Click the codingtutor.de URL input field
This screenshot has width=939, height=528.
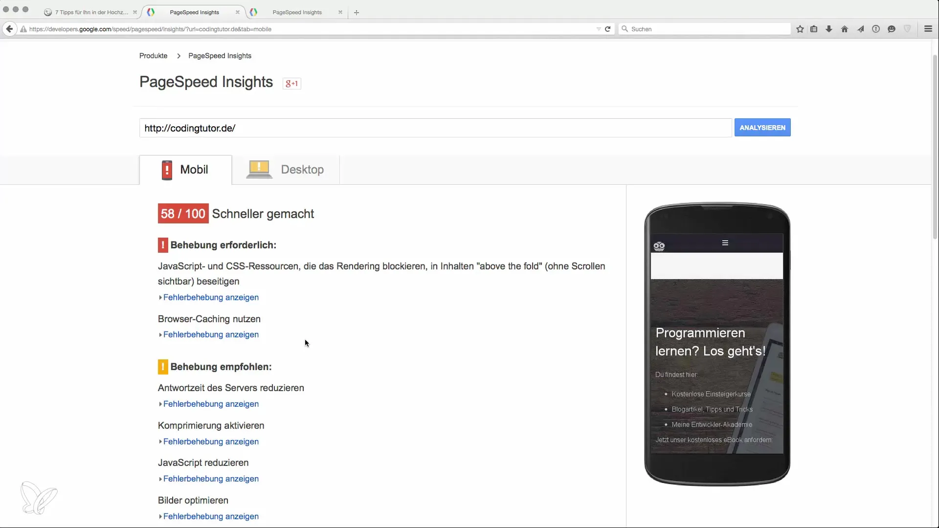(x=435, y=128)
